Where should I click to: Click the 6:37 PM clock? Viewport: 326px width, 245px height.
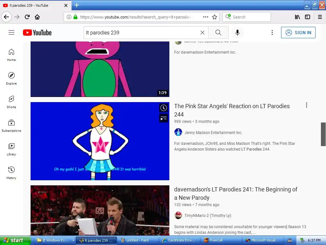[x=314, y=241]
